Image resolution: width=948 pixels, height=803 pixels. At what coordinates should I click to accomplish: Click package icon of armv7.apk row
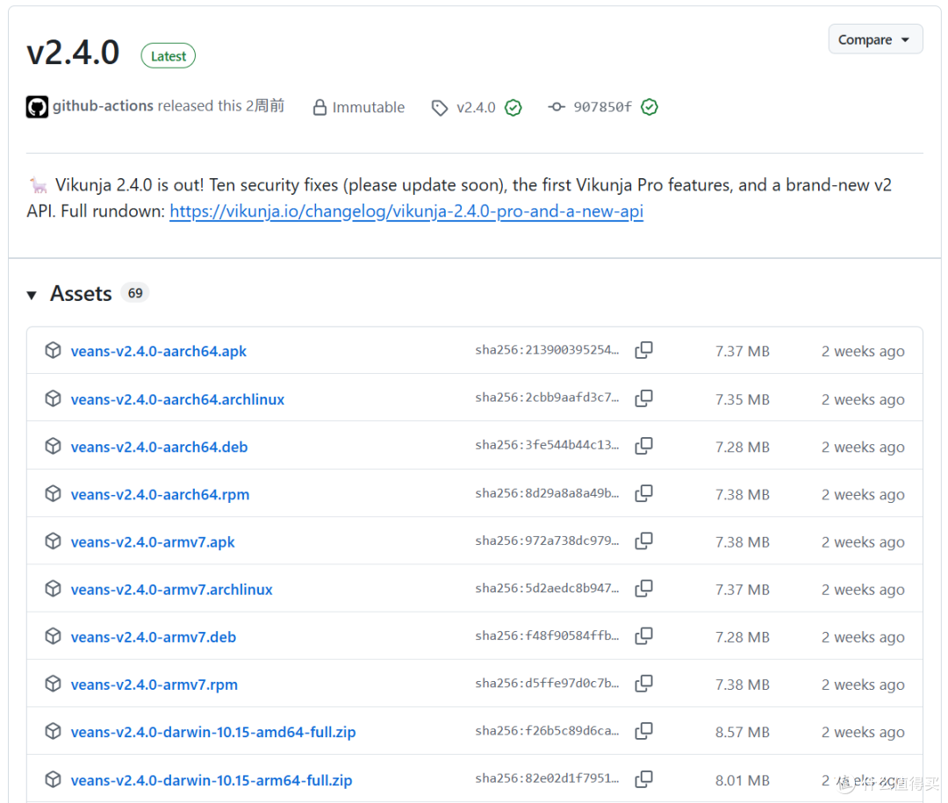click(54, 541)
